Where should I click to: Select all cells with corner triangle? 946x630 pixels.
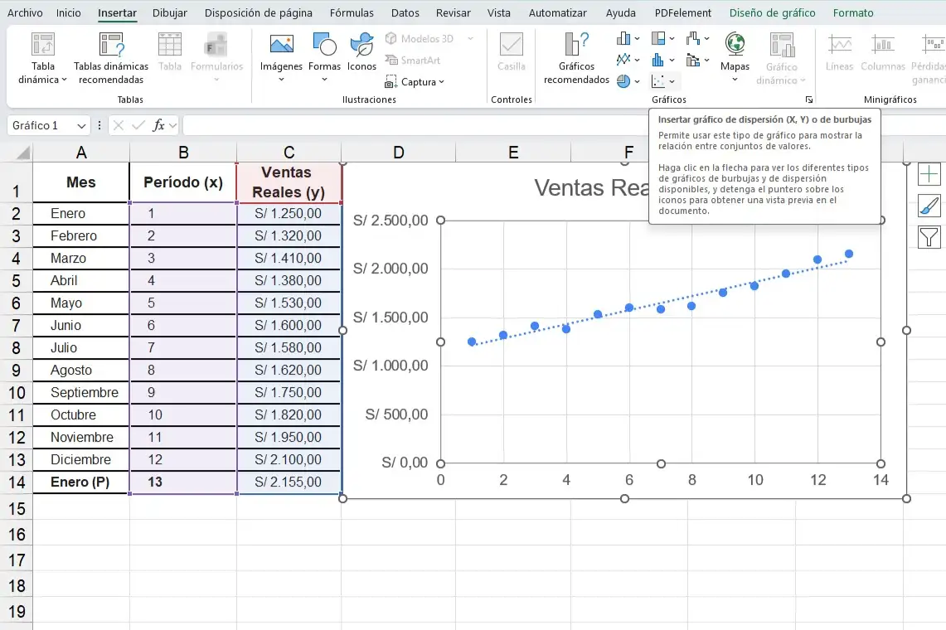[23, 153]
